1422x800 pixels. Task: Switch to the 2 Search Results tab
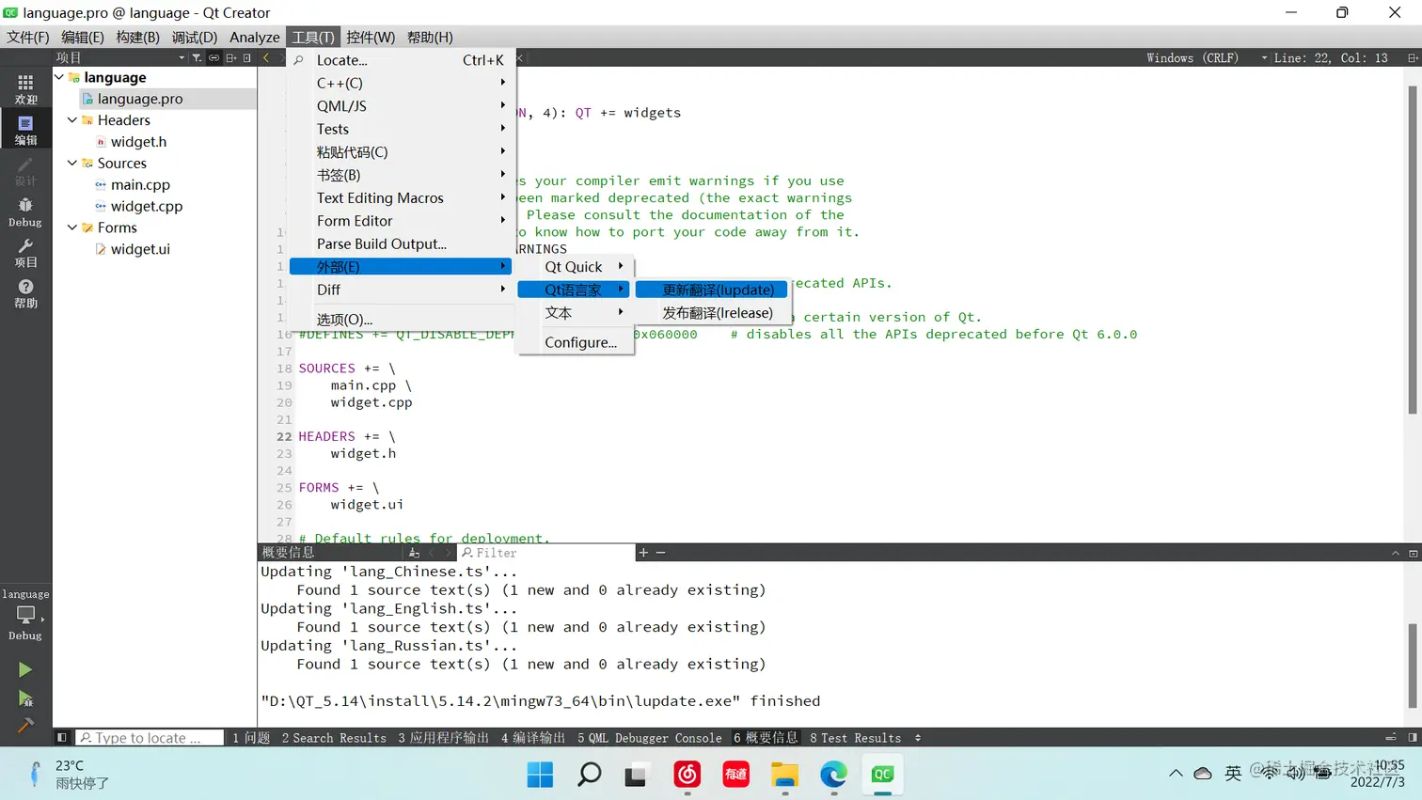[334, 738]
